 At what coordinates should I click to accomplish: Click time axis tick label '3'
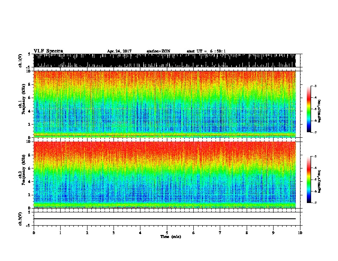pyautogui.click(x=114, y=233)
